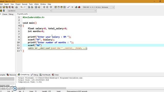The image size is (164, 92).
Task: Click the 'void main()' code line
Action: point(30,23)
